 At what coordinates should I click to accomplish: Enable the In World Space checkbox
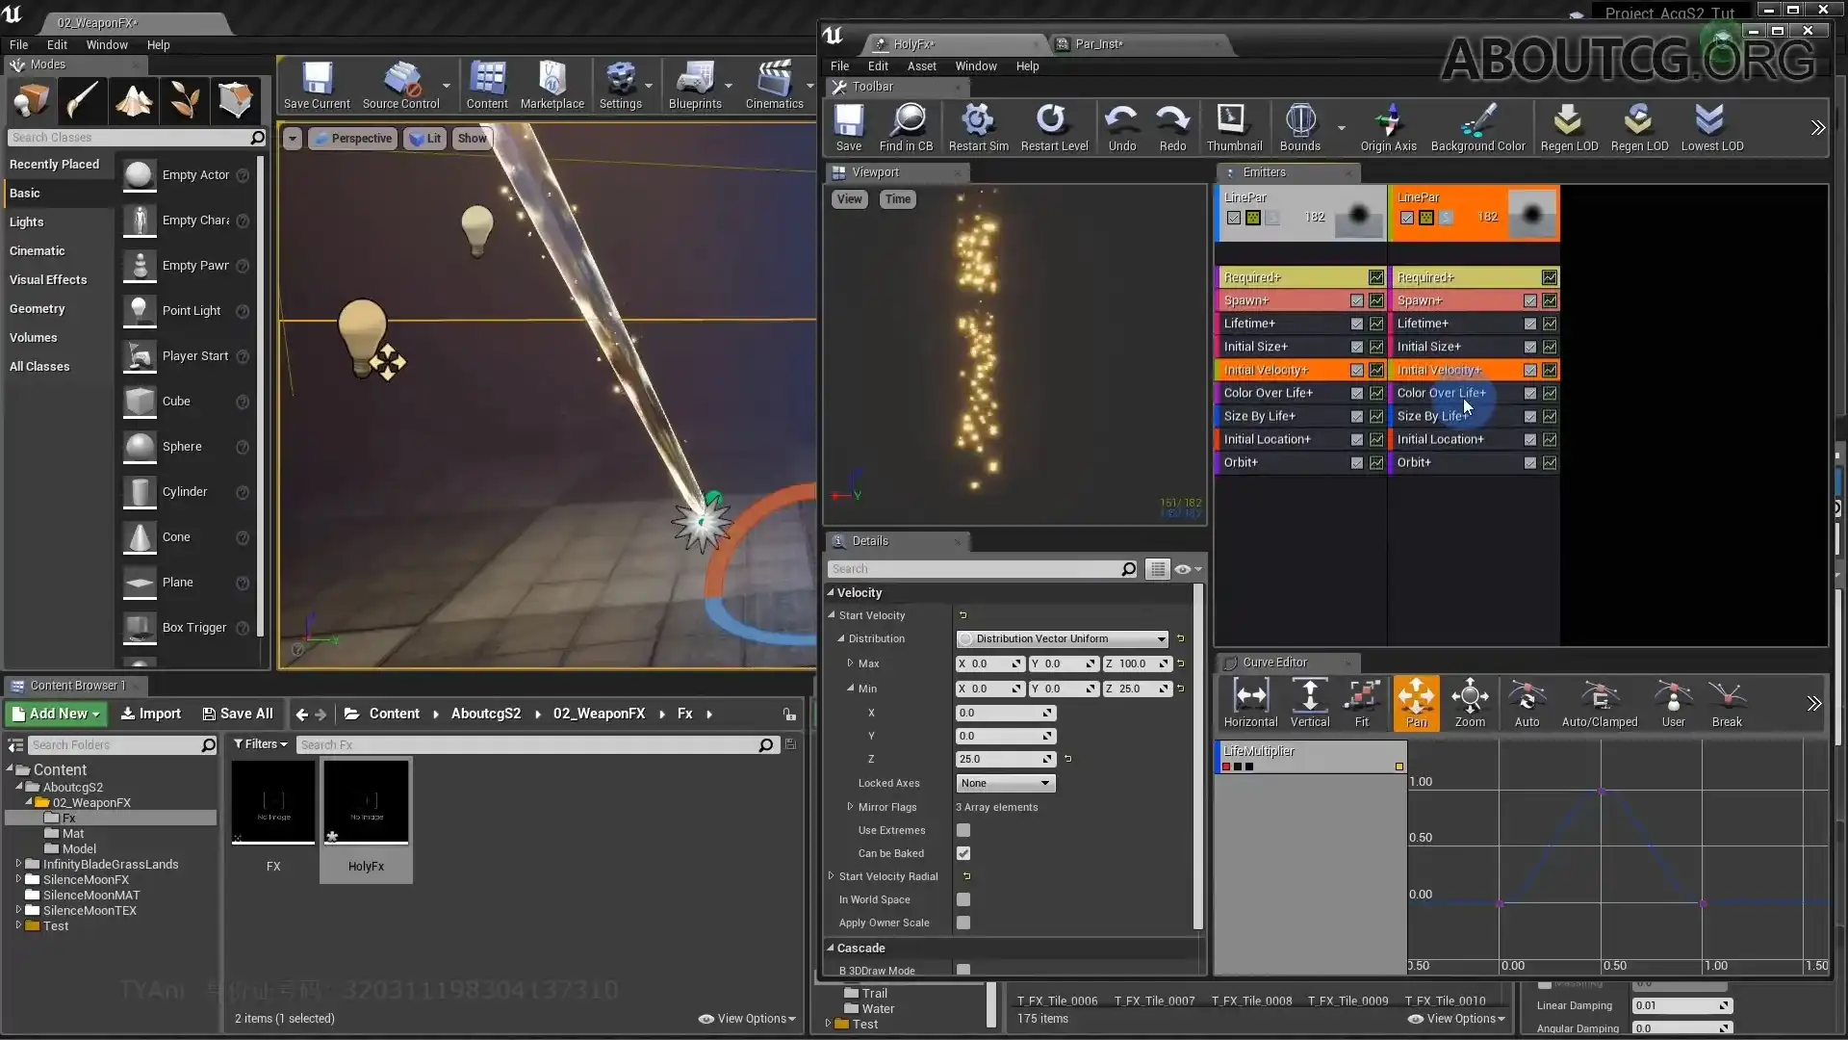coord(964,899)
